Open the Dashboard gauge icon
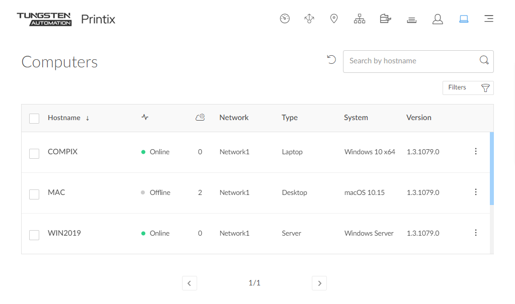This screenshot has width=515, height=304. 285,19
